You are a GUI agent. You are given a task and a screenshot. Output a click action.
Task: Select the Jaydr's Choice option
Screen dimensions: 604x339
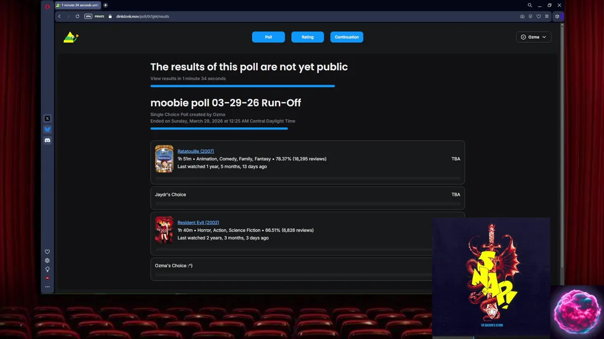[x=308, y=198]
